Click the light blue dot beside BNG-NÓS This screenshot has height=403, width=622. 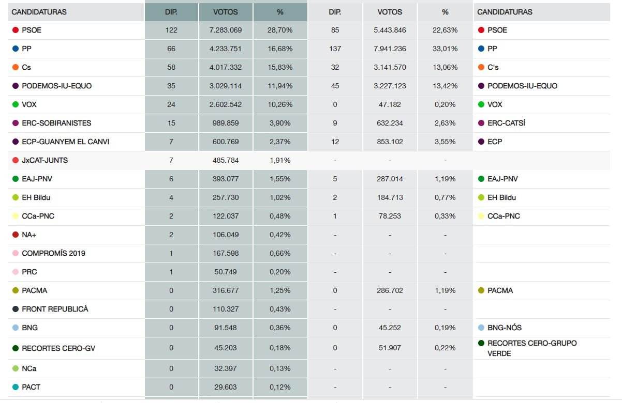tap(481, 328)
